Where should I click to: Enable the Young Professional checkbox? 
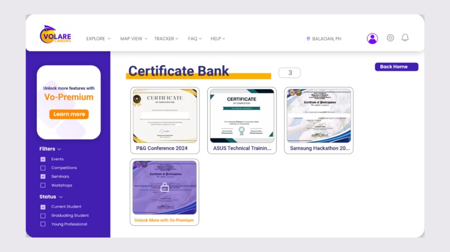click(x=43, y=224)
